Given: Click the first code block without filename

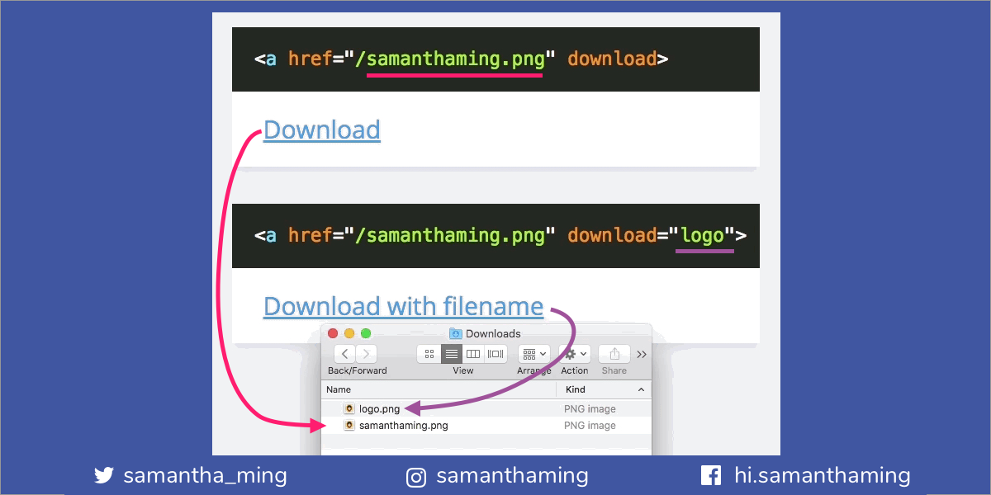Looking at the screenshot, I should (495, 59).
